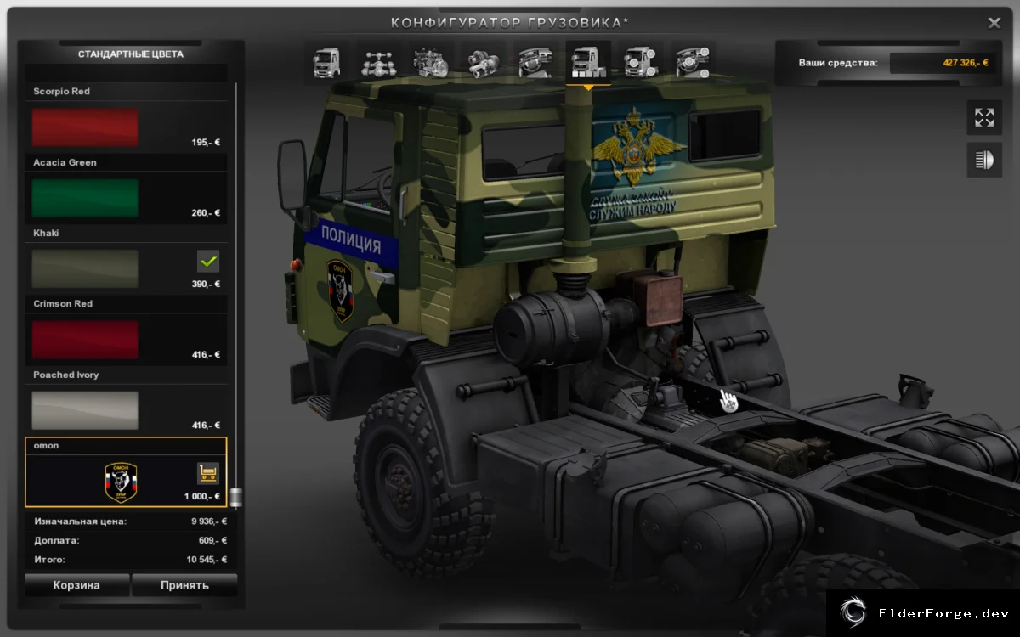Toggle the truck headlights icon
This screenshot has width=1020, height=637.
pyautogui.click(x=984, y=160)
